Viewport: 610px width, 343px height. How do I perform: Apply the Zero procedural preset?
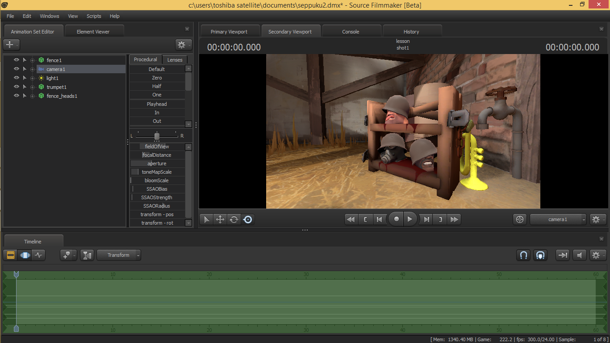(x=157, y=78)
